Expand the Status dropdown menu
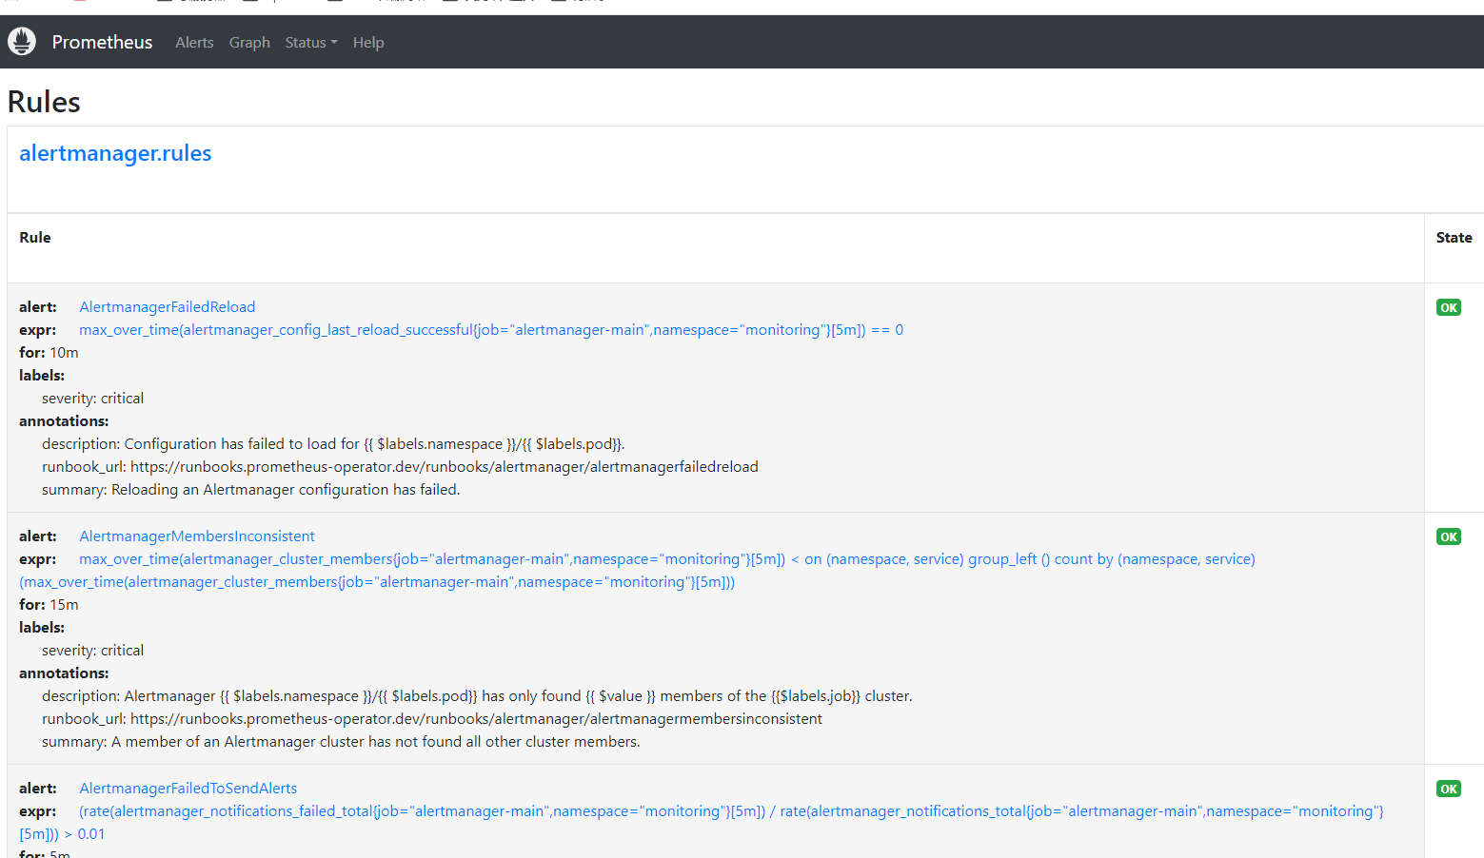Screen dimensions: 1484x858 [x=311, y=43]
